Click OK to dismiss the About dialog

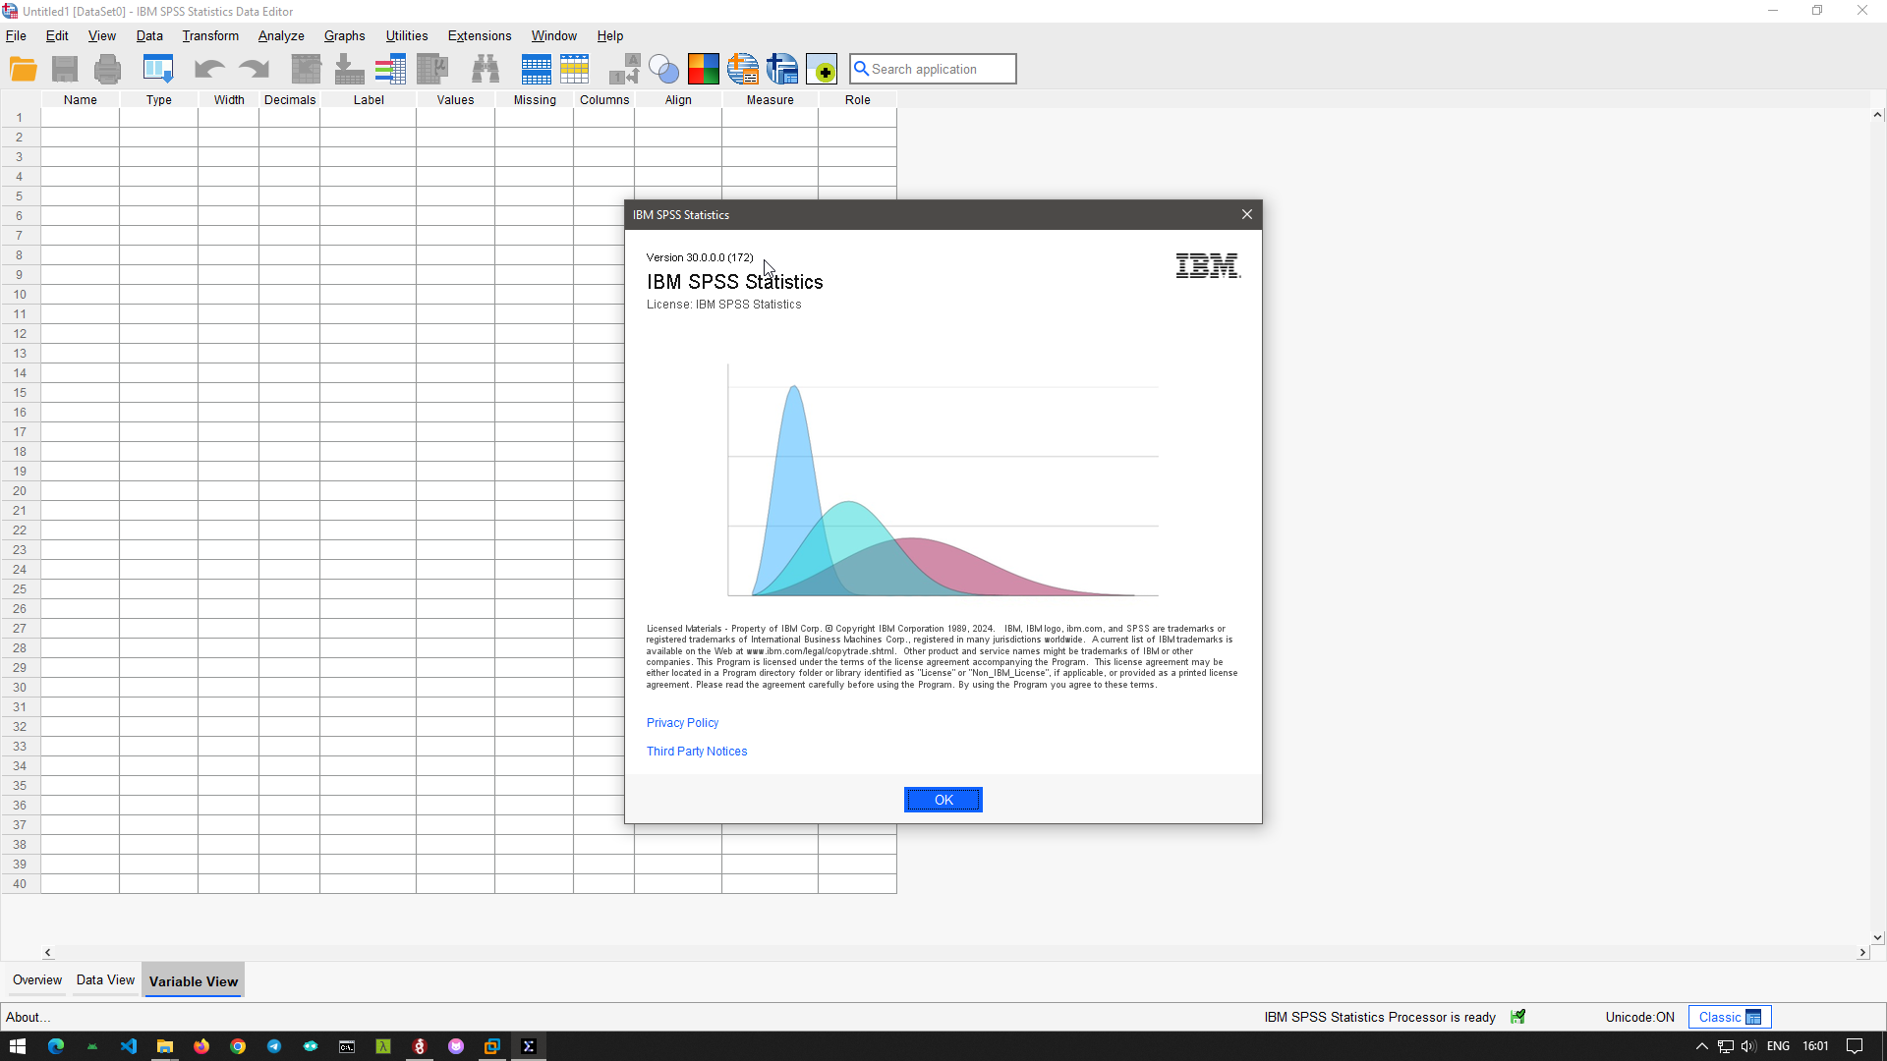[943, 800]
